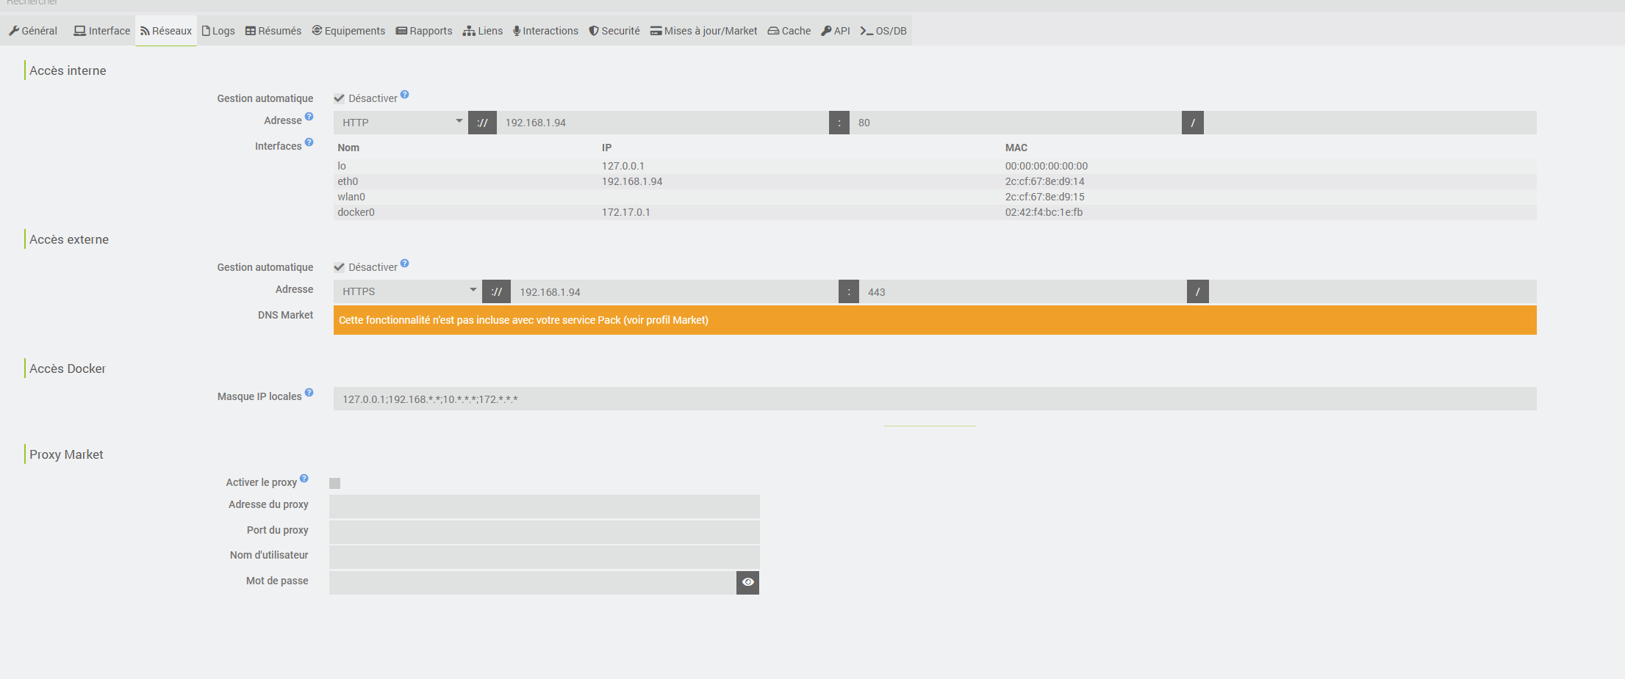Image resolution: width=1625 pixels, height=679 pixels.
Task: Click the 'Accès externe' section heading
Action: [x=69, y=239]
